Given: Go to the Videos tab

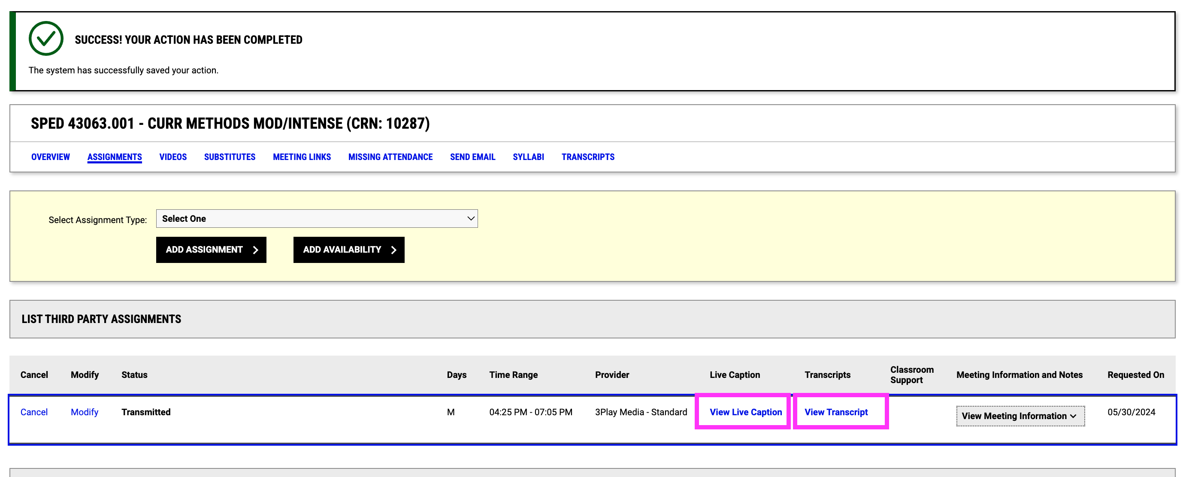Looking at the screenshot, I should (x=173, y=157).
